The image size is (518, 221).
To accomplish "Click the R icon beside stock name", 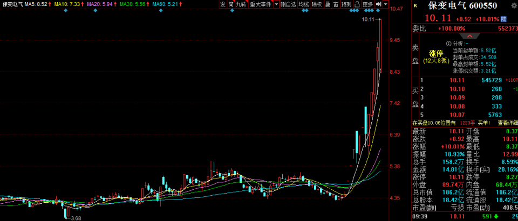I will pyautogui.click(x=415, y=6).
